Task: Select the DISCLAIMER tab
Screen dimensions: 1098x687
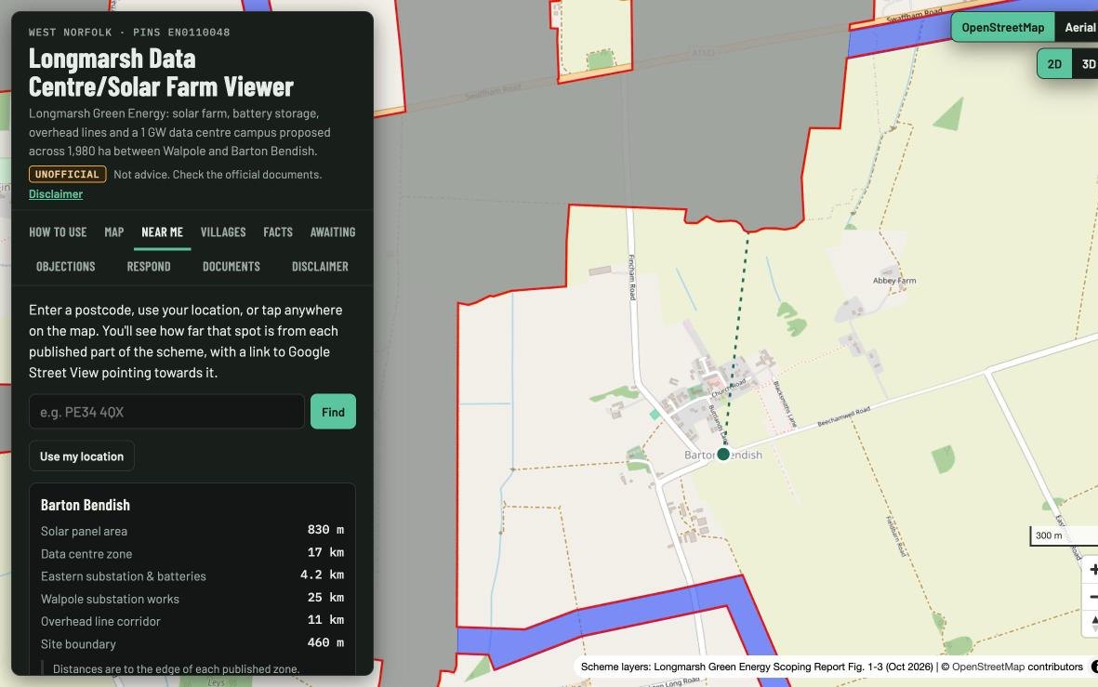Action: tap(320, 266)
